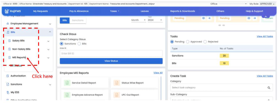
Task: Switch to the Sanctions tab
Action: point(78,20)
